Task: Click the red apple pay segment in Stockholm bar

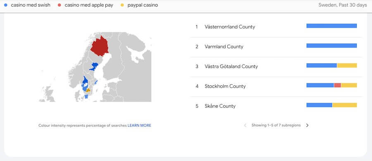Action: click(338, 85)
